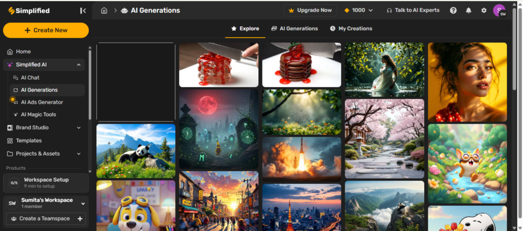Image resolution: width=523 pixels, height=231 pixels.
Task: Switch to the My Creations tab
Action: [x=351, y=29]
